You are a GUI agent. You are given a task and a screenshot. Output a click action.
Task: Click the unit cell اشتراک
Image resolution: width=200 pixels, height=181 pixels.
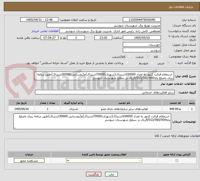coord(73,109)
